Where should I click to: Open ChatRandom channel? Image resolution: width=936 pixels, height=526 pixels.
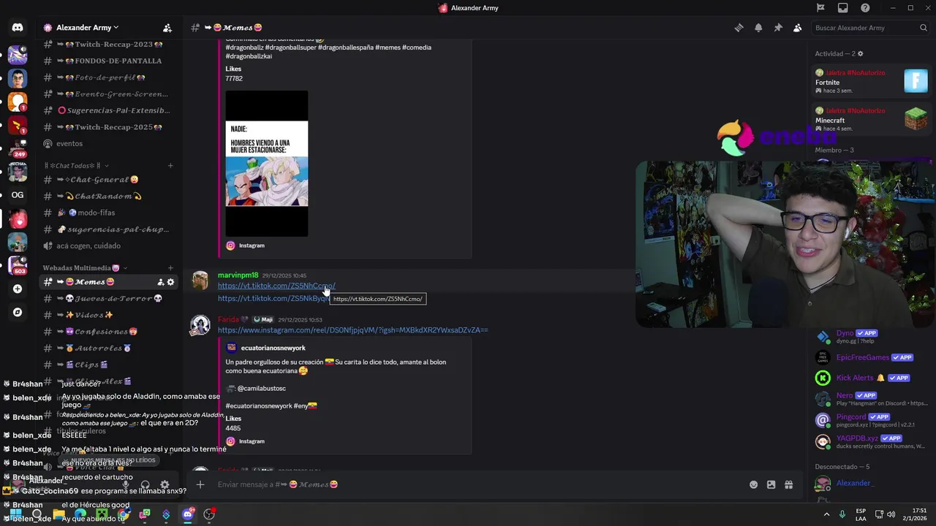[110, 196]
